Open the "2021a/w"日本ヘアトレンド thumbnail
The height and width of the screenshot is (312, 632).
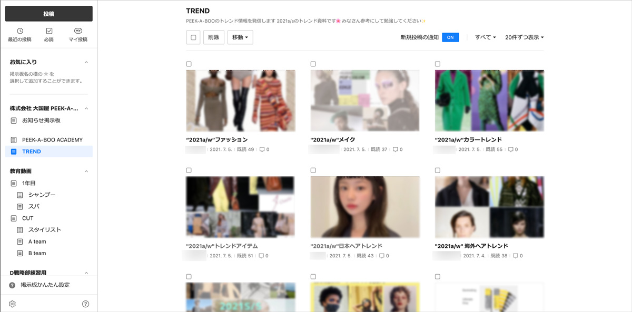tap(365, 207)
